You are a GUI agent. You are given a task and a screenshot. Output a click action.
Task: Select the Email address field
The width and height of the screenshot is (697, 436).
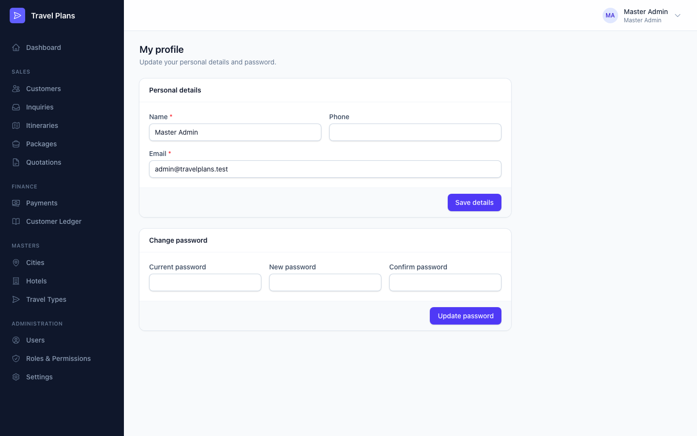point(325,169)
